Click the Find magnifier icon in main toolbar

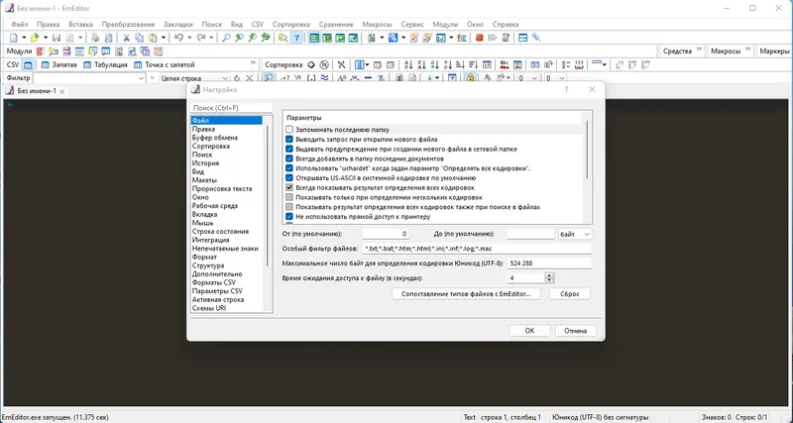point(227,38)
